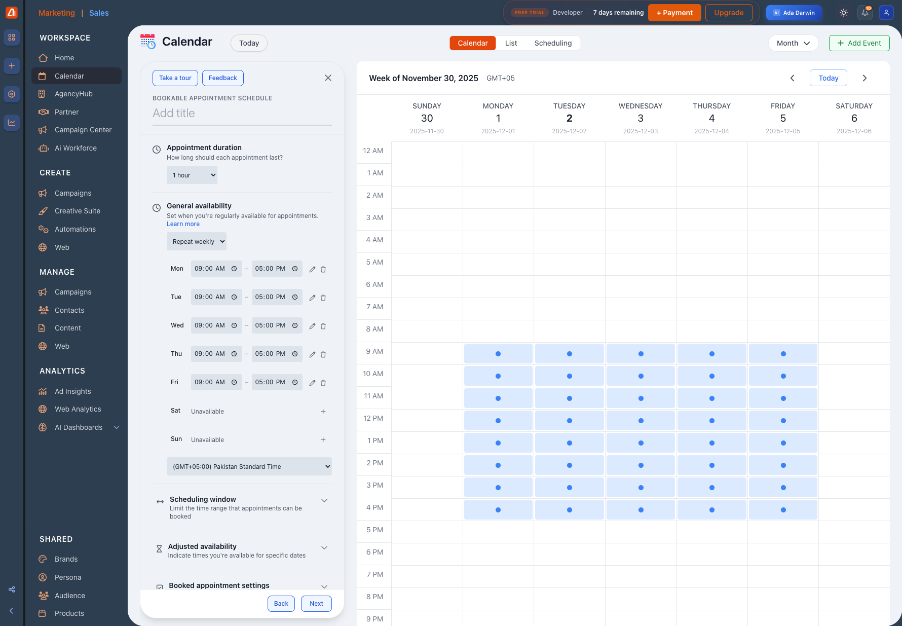Screen dimensions: 902x626
Task: Go to previous week using left arrow
Action: [792, 78]
